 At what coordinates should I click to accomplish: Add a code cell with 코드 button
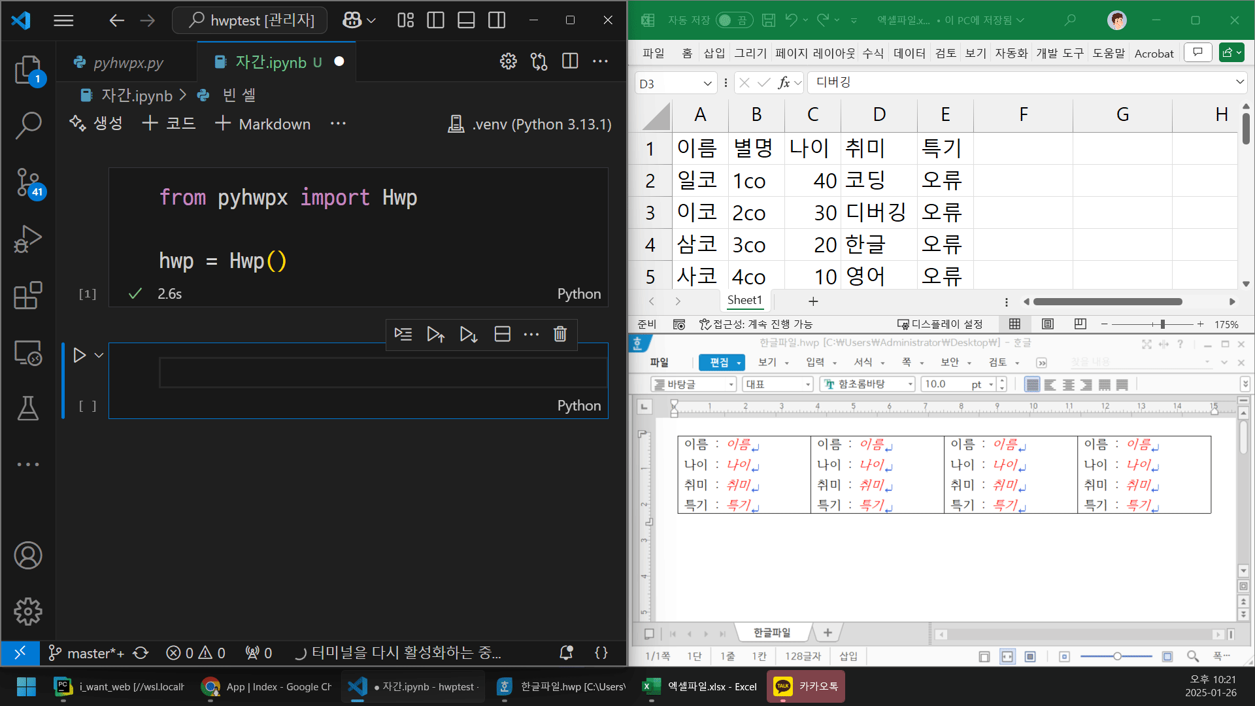tap(169, 124)
